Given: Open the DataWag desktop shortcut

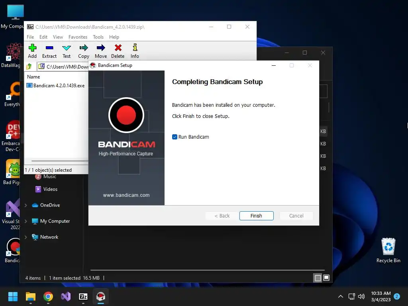Looking at the screenshot, I should coord(12,55).
